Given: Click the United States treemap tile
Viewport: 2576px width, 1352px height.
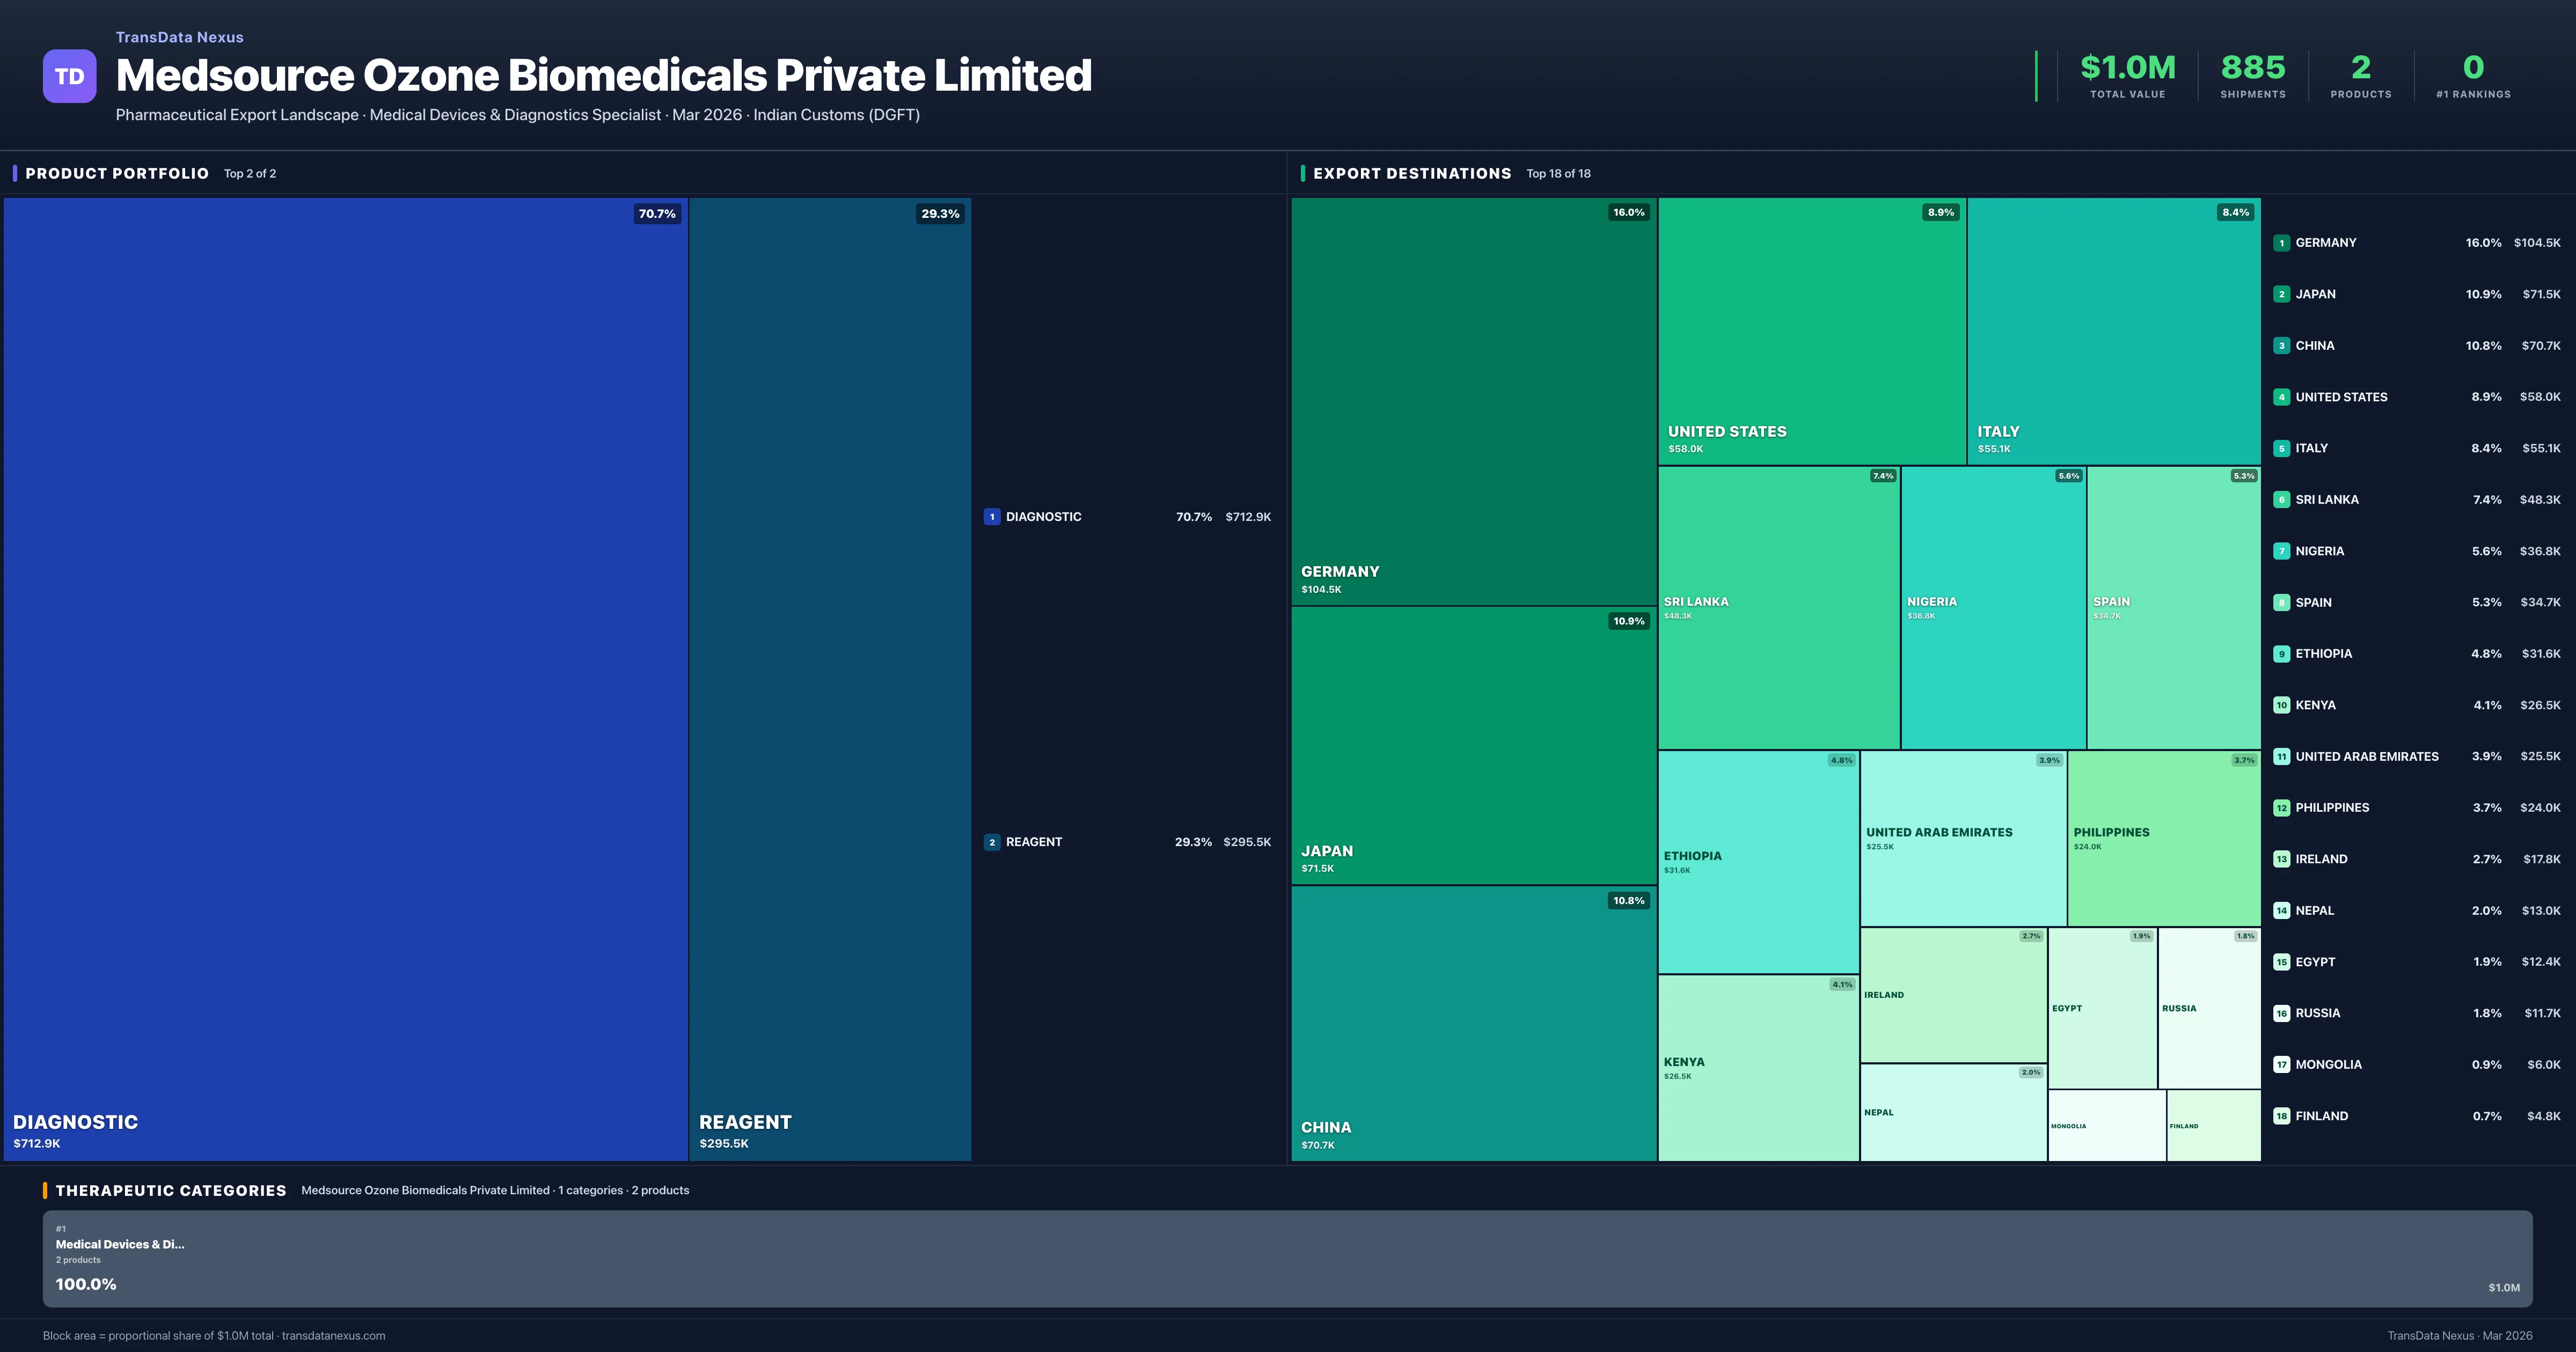Looking at the screenshot, I should point(1811,330).
